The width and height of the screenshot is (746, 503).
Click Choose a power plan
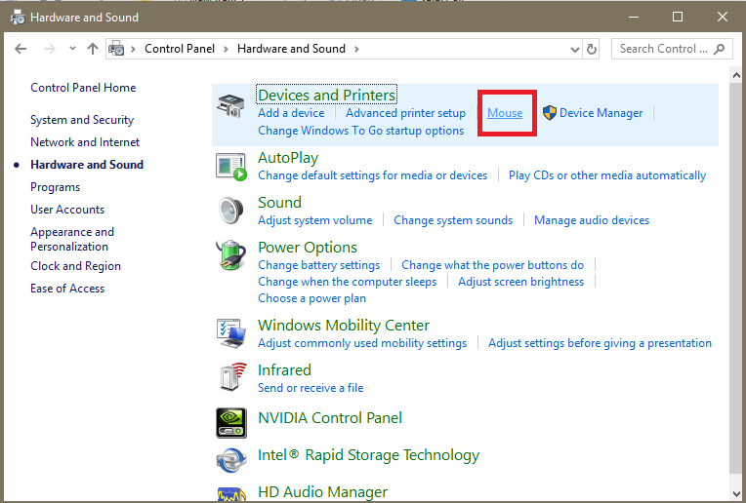(311, 298)
